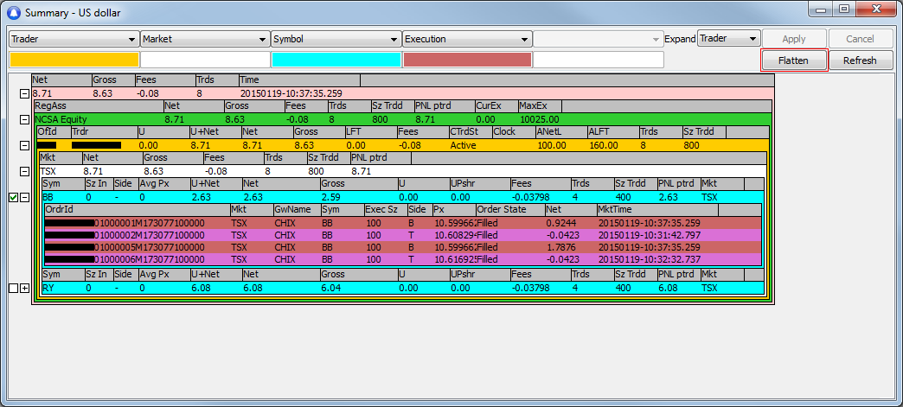Open the Expand level dropdown

752,39
